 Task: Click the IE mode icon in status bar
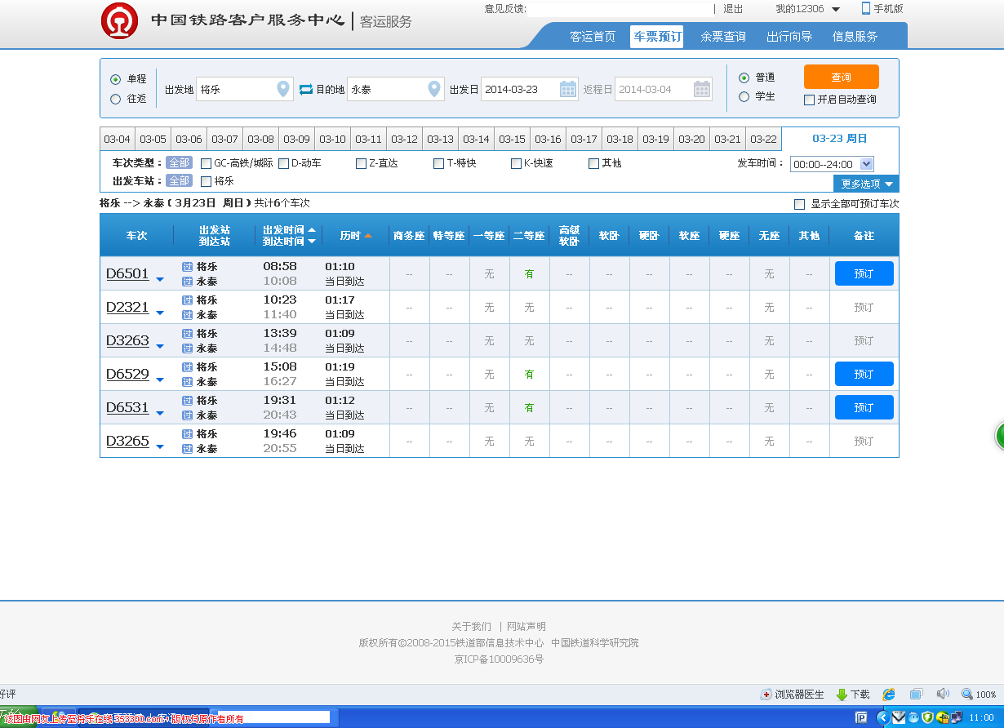(x=889, y=695)
